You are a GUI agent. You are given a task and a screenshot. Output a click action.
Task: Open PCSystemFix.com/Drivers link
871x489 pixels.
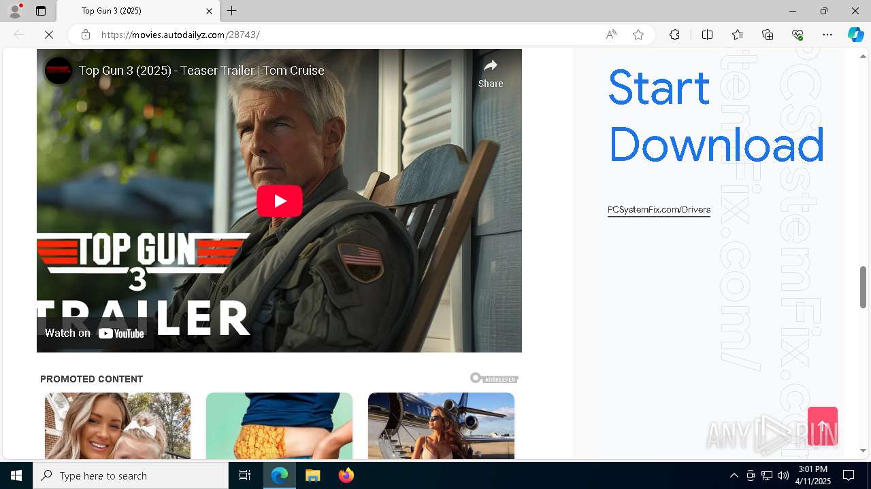tap(659, 210)
